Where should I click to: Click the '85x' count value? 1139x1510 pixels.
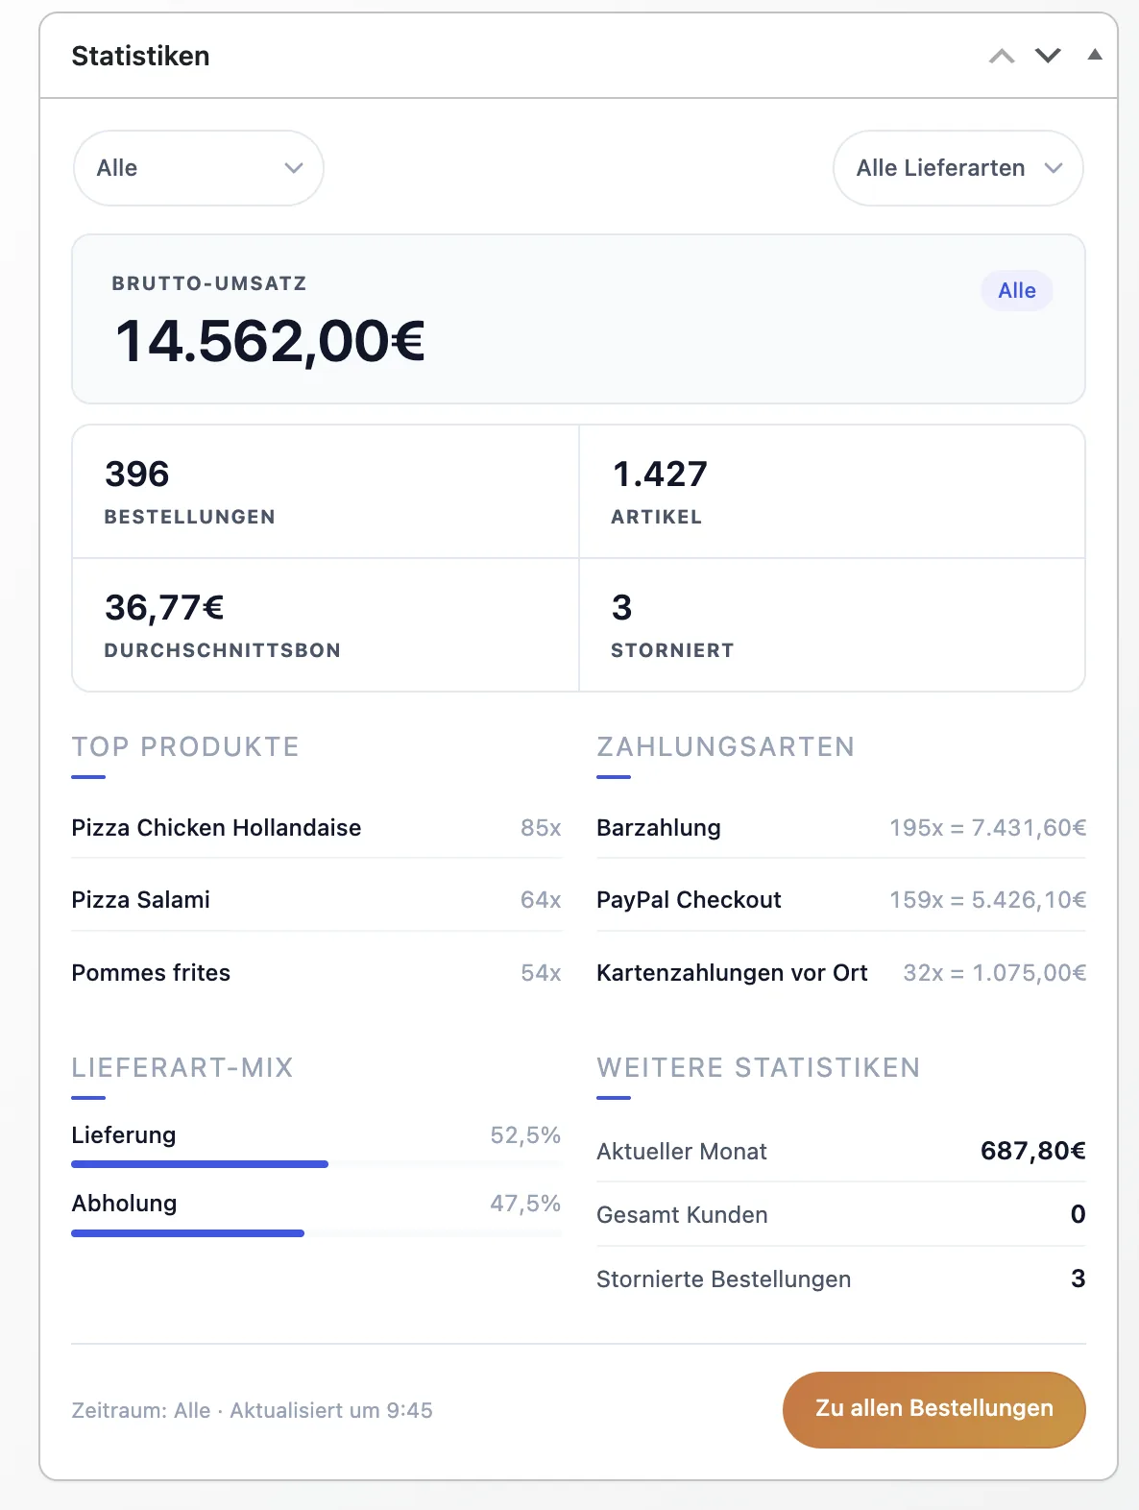click(541, 828)
